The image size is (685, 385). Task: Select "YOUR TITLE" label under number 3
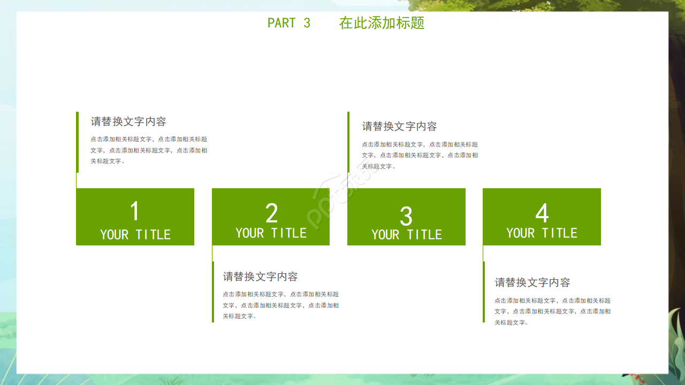click(406, 235)
